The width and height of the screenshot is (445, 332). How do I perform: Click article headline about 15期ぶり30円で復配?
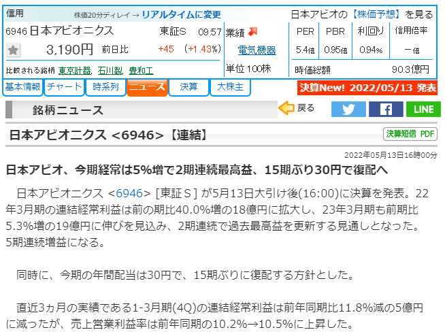click(197, 170)
